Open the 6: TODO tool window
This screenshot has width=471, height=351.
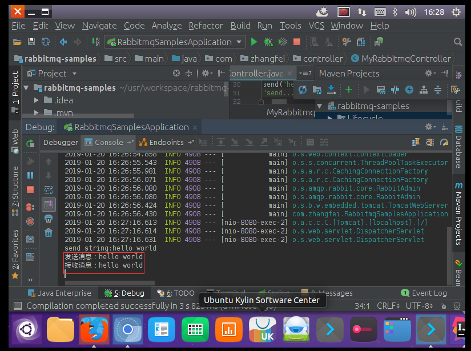(176, 293)
